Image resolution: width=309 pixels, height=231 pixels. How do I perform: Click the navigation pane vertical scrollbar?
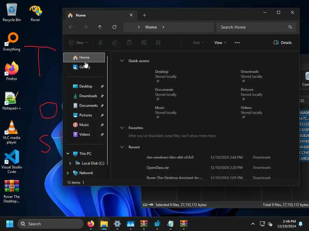pos(108,110)
